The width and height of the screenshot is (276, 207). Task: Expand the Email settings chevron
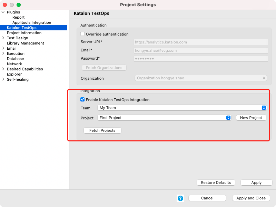point(3,48)
